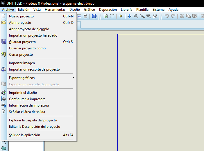This screenshot has width=204, height=151.
Task: Zoom out with the minus magnifier
Action: pyautogui.click(x=142, y=16)
